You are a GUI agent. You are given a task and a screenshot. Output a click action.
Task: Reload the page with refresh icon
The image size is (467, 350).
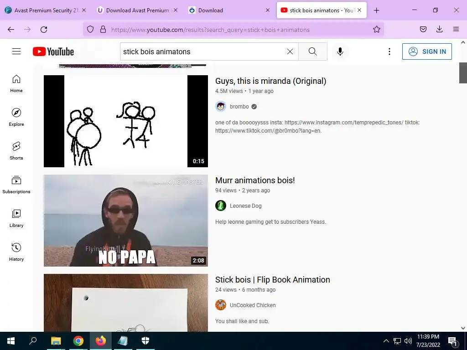(44, 30)
